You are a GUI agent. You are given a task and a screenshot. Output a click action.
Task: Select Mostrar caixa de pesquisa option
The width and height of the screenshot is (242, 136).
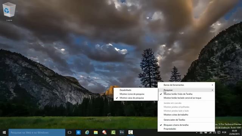[x=136, y=98]
